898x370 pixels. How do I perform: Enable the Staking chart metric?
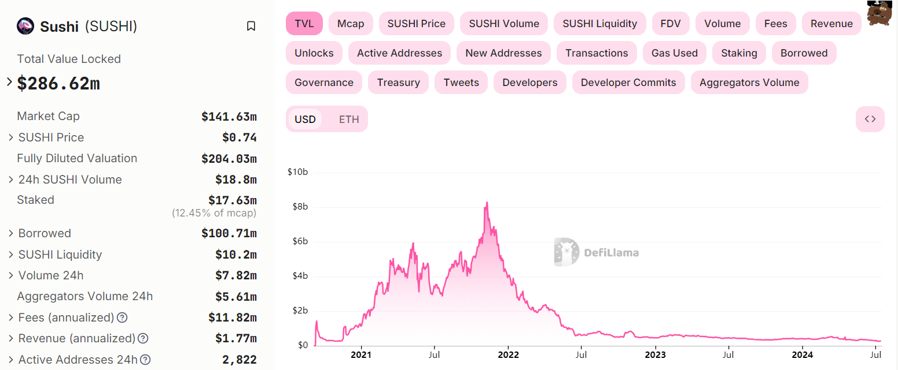point(739,53)
